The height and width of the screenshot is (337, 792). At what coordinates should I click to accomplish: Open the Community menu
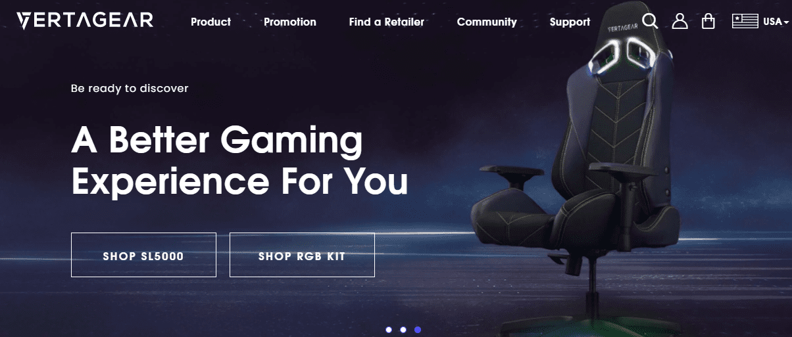click(x=487, y=22)
